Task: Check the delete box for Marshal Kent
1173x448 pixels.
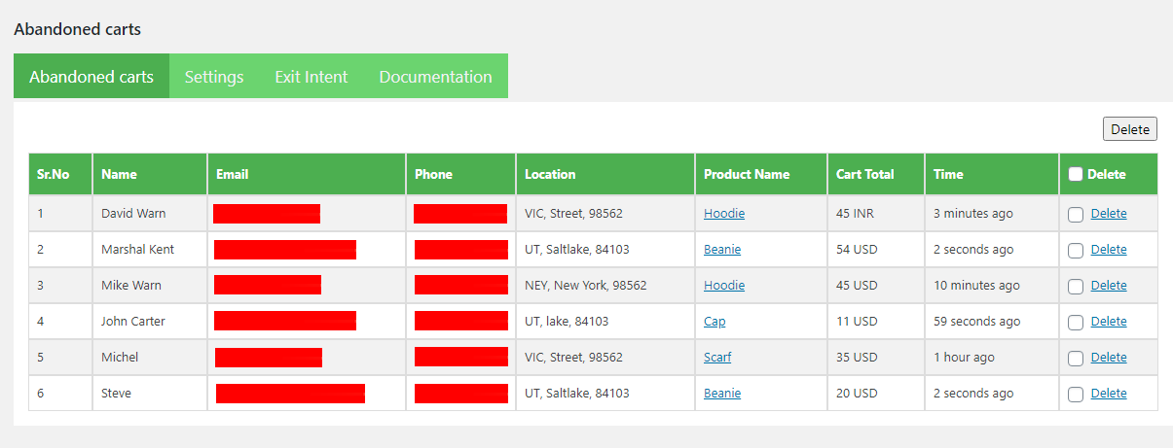Action: click(1076, 250)
